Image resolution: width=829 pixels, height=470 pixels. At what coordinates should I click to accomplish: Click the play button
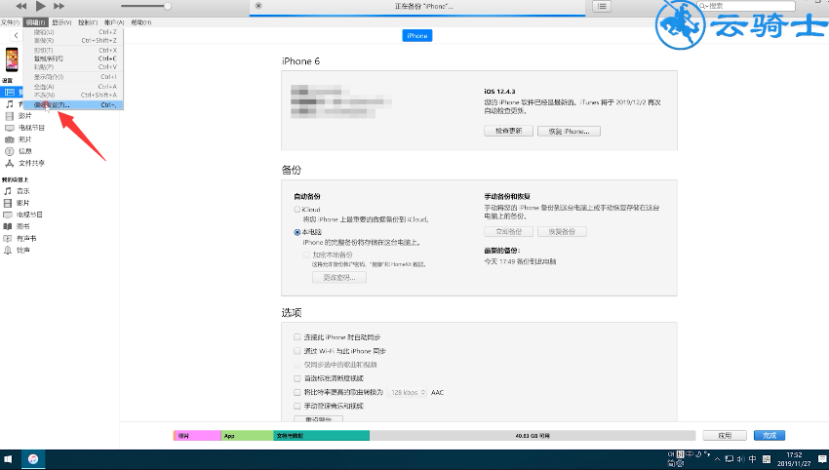coord(41,7)
